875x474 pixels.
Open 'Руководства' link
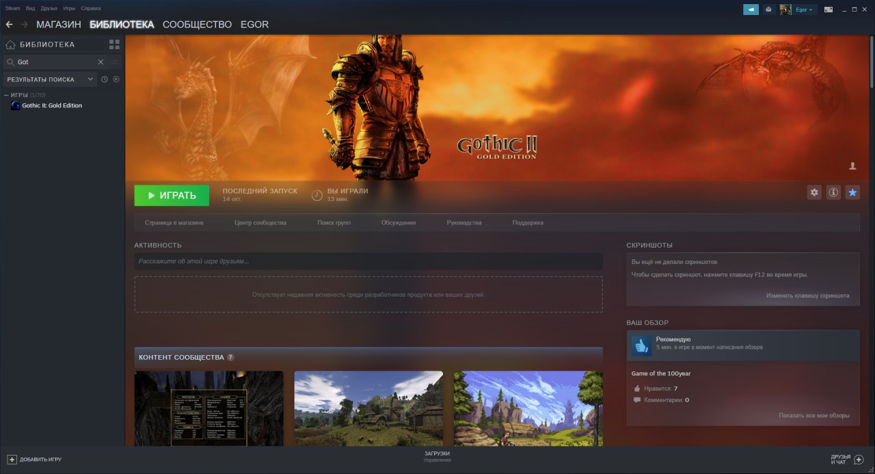click(464, 223)
